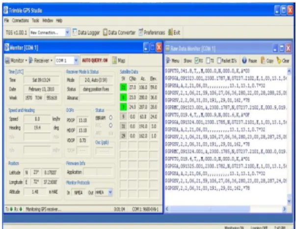Click the first $GPVTG line in raw data
The image size is (296, 229).
[x=207, y=71]
